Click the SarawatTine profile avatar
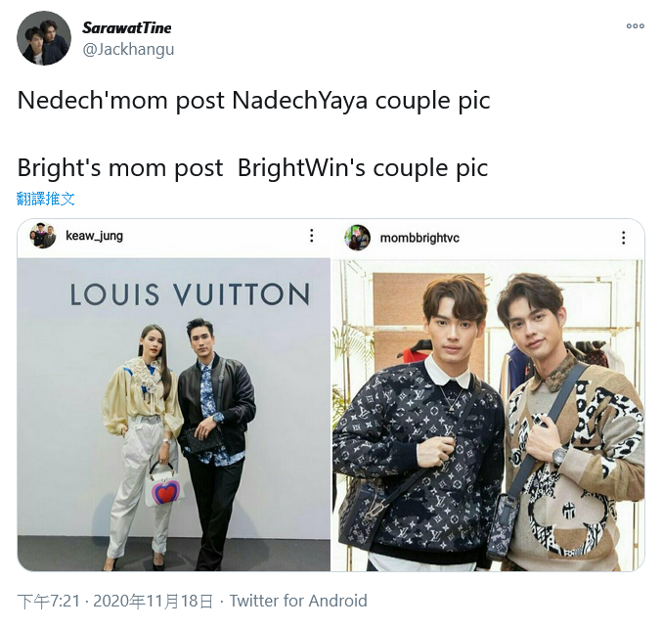The height and width of the screenshot is (628, 662). (44, 38)
